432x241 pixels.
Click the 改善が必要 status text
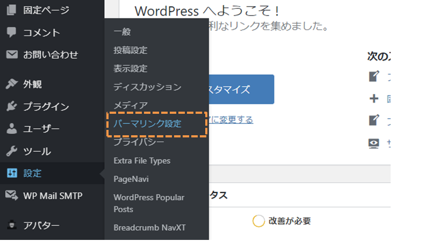pyautogui.click(x=290, y=221)
